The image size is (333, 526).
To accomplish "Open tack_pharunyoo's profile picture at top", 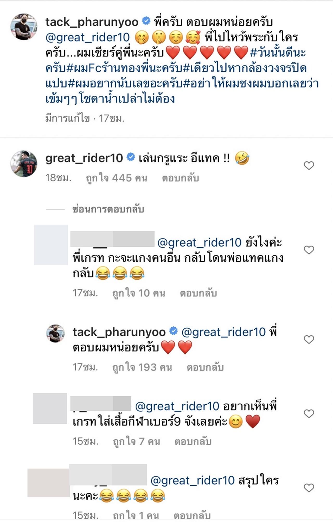I will [23, 27].
